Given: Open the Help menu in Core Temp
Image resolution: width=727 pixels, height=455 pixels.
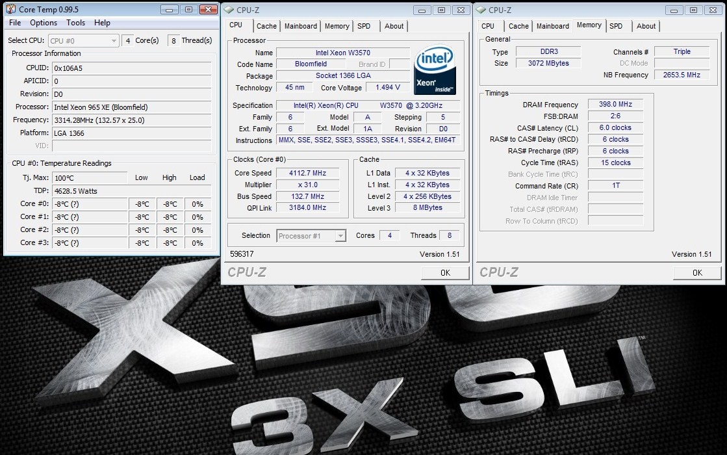Looking at the screenshot, I should pos(102,23).
